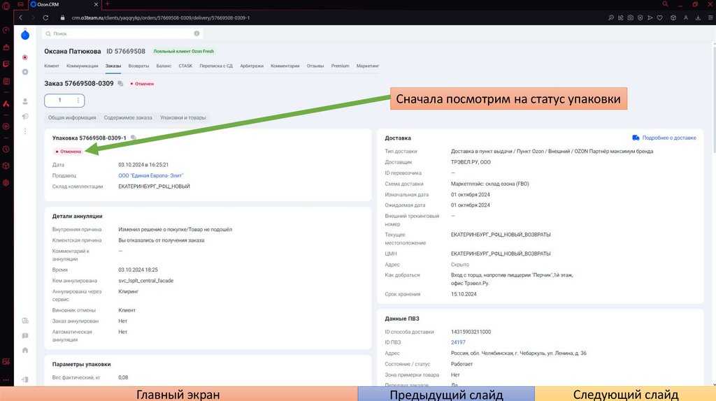Switch to the Premium tab
This screenshot has height=401, width=716.
(x=341, y=66)
